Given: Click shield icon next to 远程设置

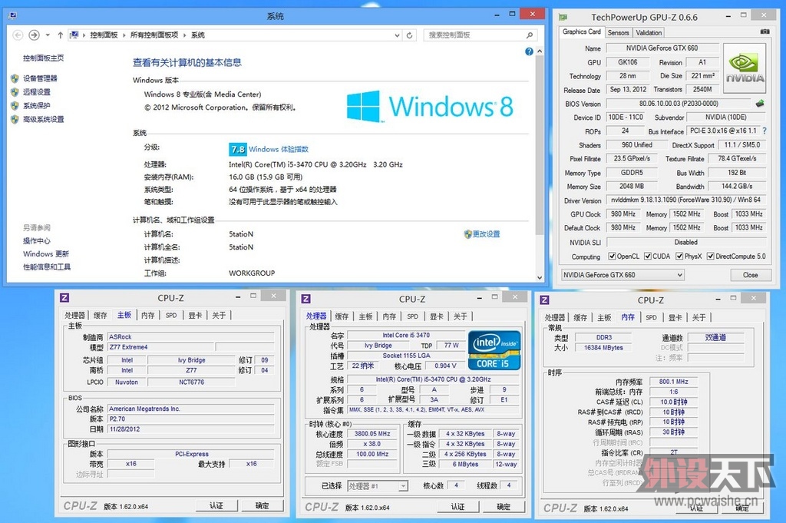Looking at the screenshot, I should pos(15,91).
